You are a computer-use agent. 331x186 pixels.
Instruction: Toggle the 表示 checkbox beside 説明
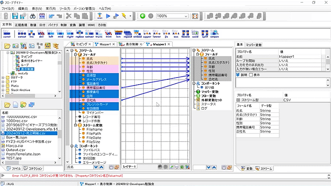click(251, 75)
